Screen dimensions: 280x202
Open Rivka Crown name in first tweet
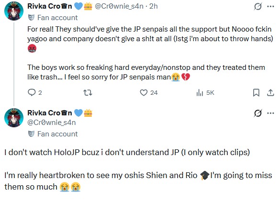pyautogui.click(x=50, y=6)
